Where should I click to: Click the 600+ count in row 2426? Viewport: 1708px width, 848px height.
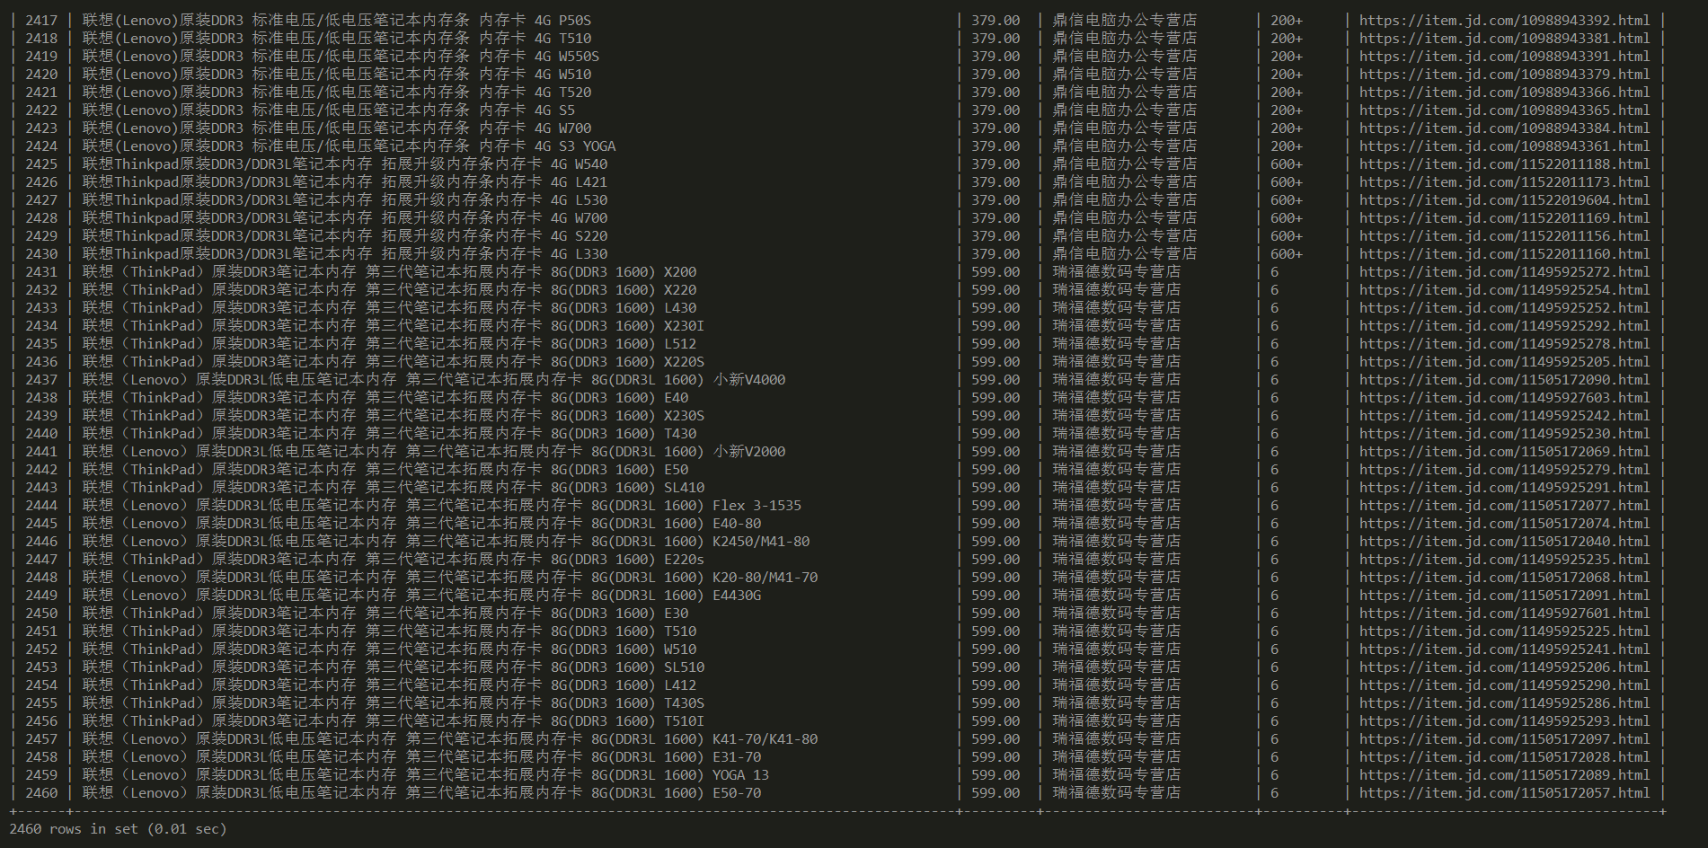point(1287,181)
